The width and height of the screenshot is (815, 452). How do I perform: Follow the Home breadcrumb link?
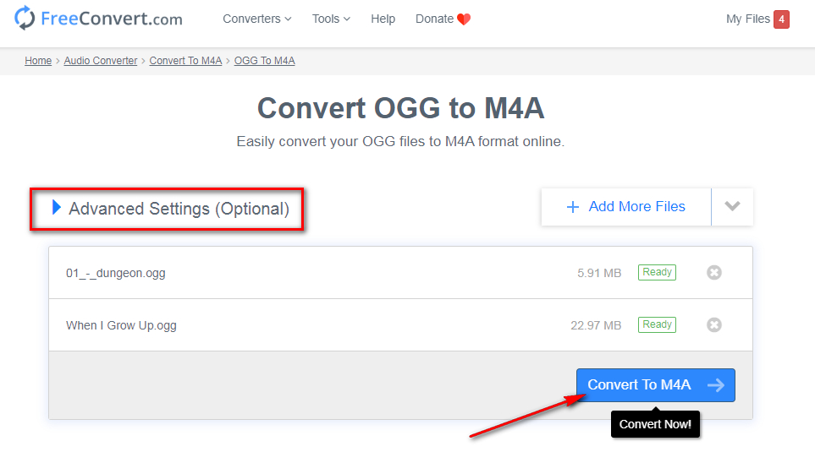38,61
